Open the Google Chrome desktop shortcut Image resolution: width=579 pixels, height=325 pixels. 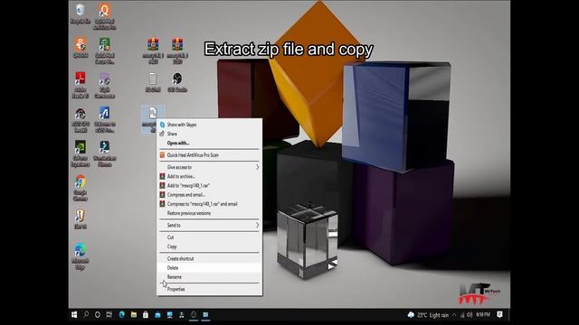(x=81, y=188)
